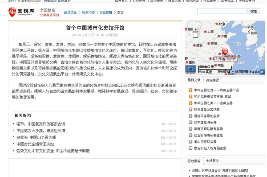Open 中国第四大沙漠：腾格里沙漠 news link
The height and width of the screenshot is (177, 267).
click(x=40, y=131)
